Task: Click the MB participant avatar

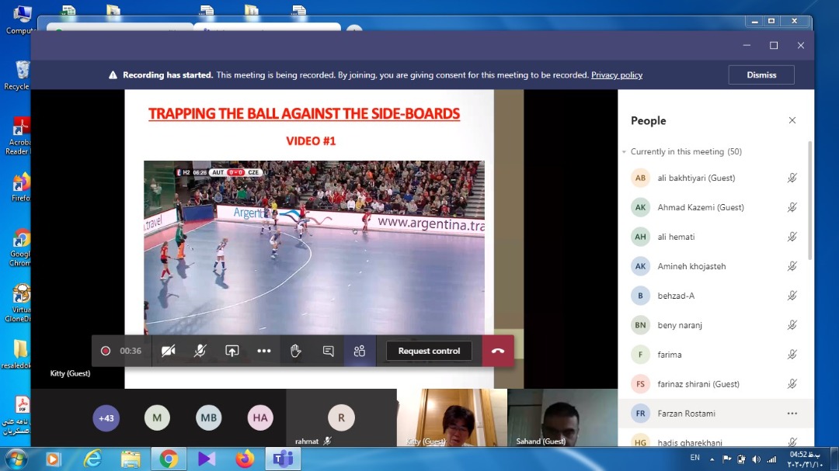Action: (x=209, y=418)
